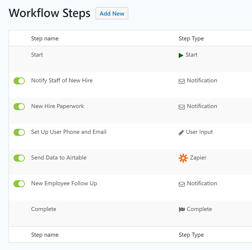This screenshot has height=250, width=252.
Task: Switch off Set Up User Phone and Email
Action: coord(19,132)
